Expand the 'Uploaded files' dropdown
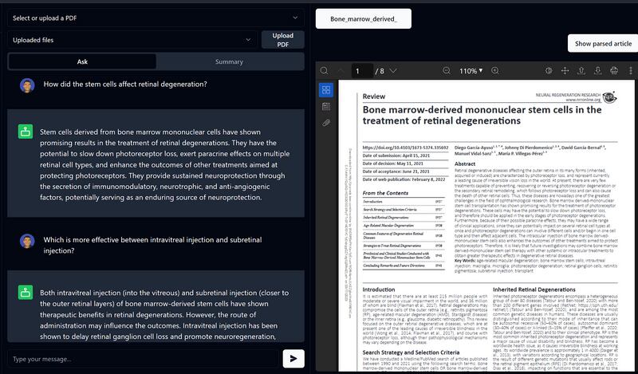Image resolution: width=638 pixels, height=374 pixels. 132,40
